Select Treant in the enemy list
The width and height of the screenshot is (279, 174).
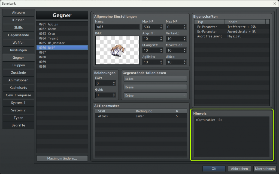click(53, 38)
